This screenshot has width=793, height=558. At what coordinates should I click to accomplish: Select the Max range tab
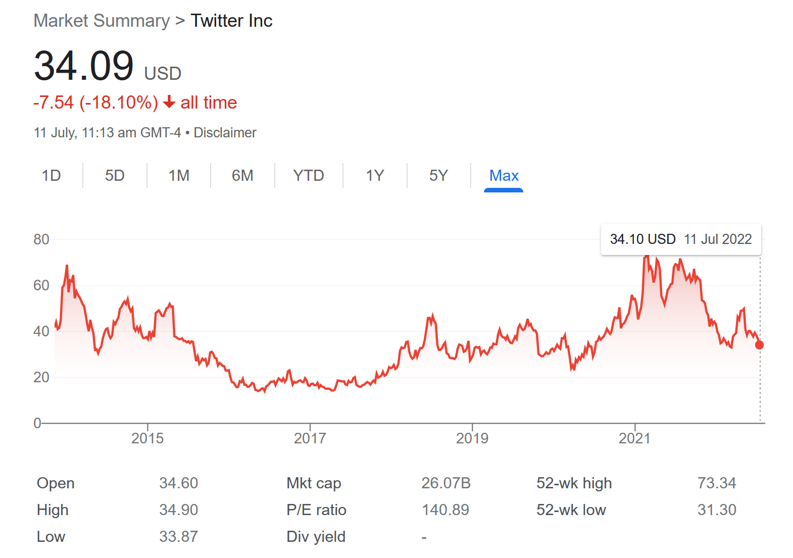click(504, 176)
